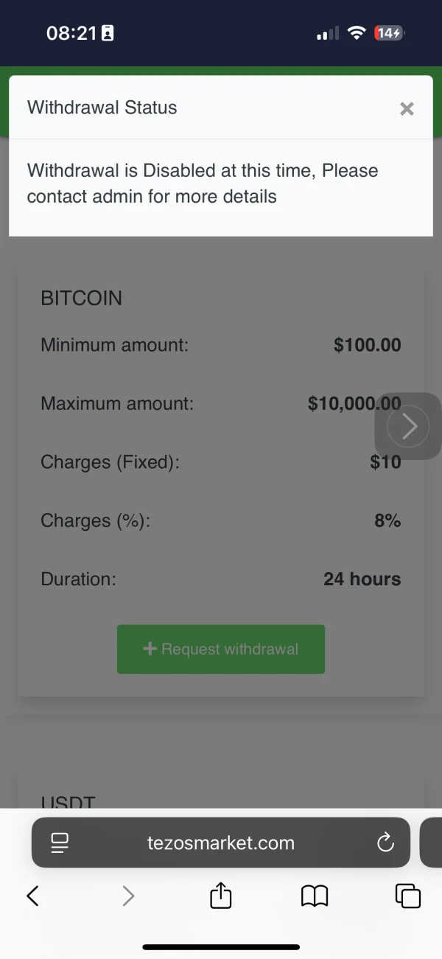442x959 pixels.
Task: Tap the Request withdrawal button
Action: [x=221, y=649]
